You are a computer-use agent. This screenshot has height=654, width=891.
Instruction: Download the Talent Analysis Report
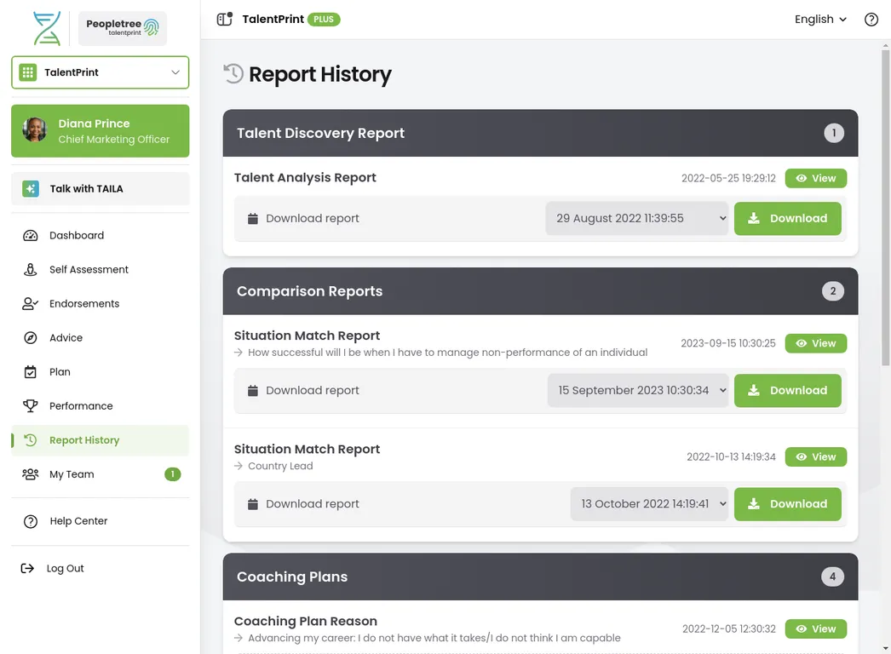tap(788, 218)
